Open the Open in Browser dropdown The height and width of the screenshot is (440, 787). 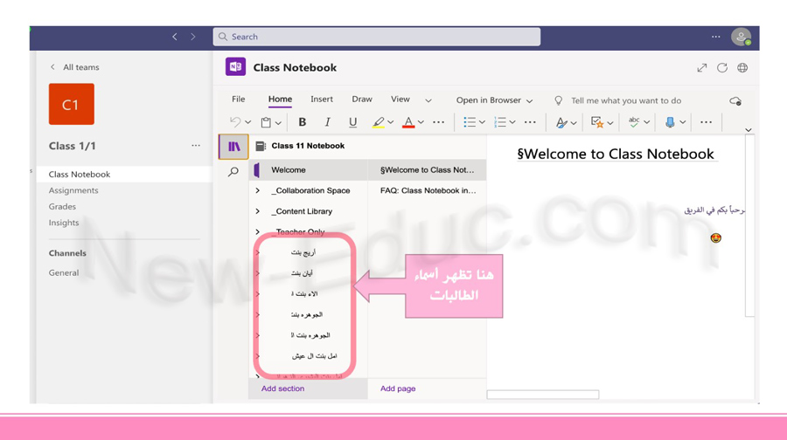coord(494,100)
